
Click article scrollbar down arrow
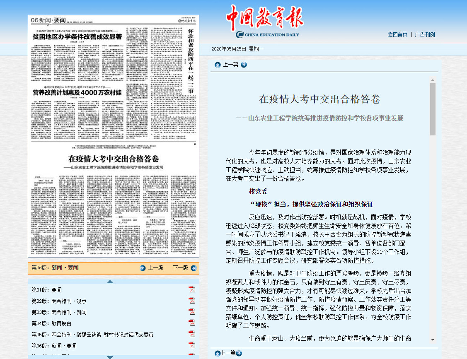pos(433,339)
